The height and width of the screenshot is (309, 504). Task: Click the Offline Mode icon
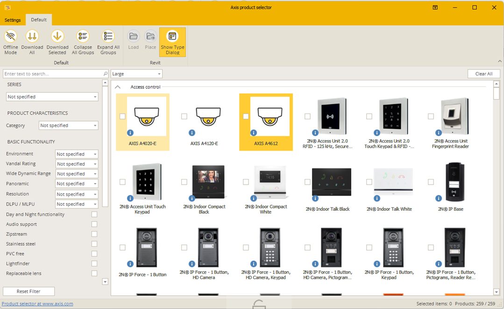click(x=10, y=36)
